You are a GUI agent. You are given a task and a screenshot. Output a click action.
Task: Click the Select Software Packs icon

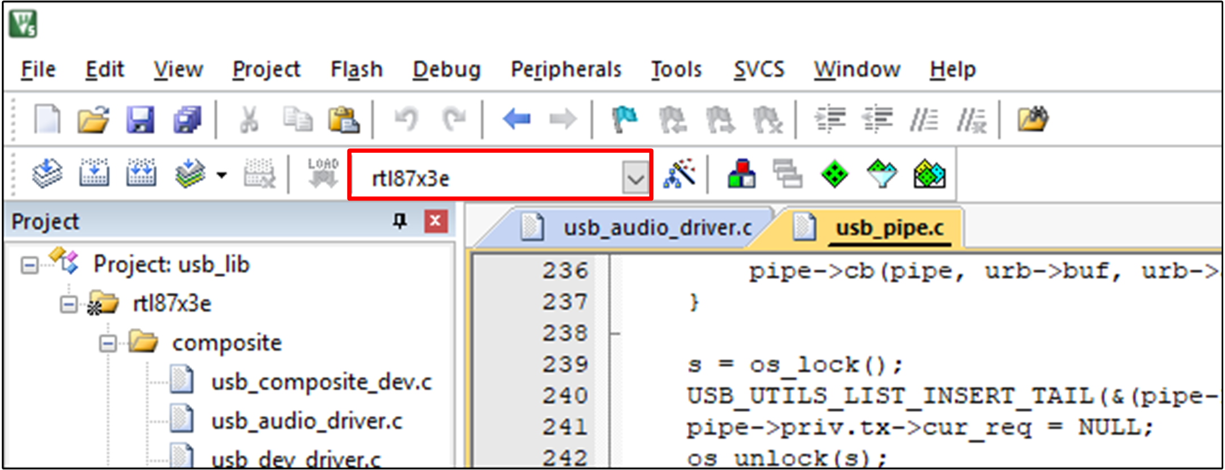pos(882,173)
